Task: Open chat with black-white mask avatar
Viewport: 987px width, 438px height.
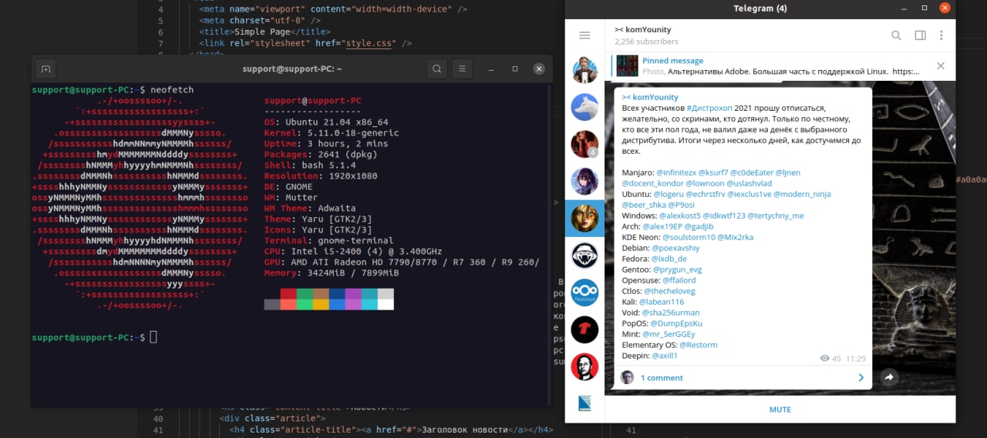Action: pos(584,255)
